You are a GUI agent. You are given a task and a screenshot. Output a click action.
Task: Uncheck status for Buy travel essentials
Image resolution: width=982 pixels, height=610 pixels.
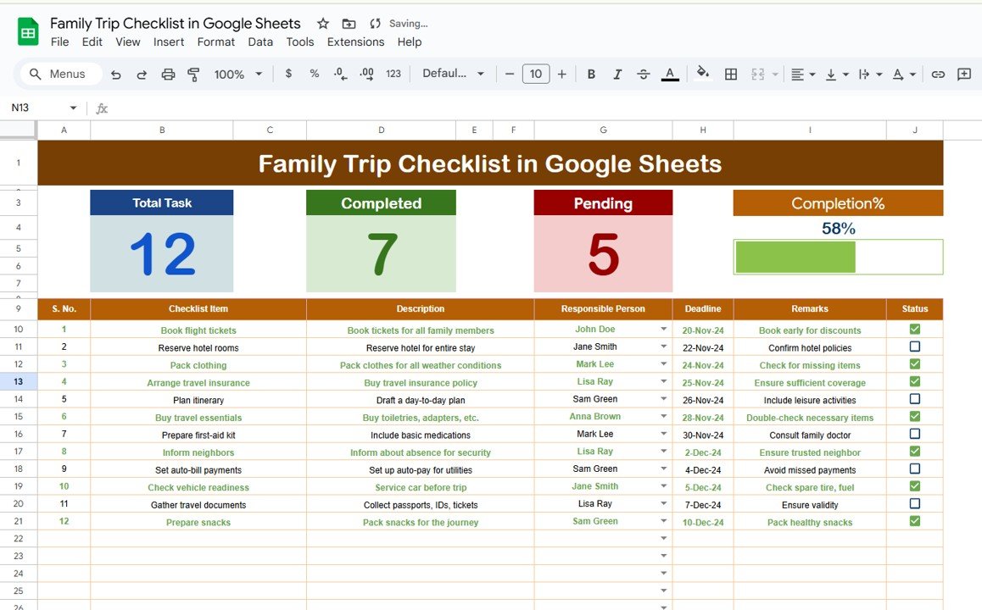[x=915, y=416]
